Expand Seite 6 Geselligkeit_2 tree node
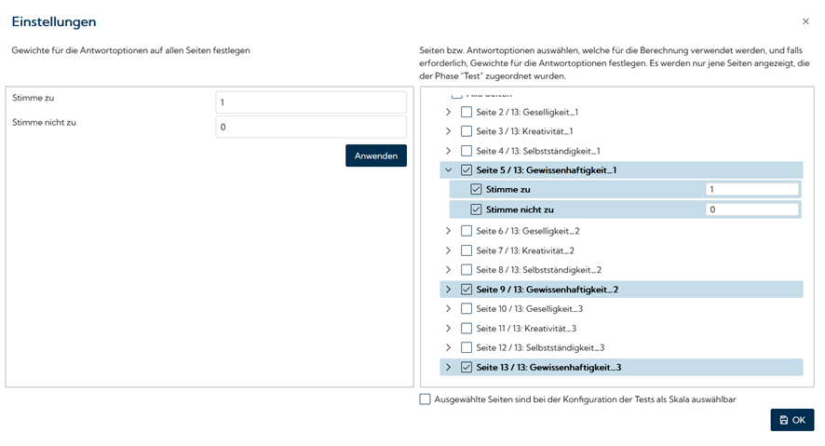The height and width of the screenshot is (446, 825). [448, 231]
